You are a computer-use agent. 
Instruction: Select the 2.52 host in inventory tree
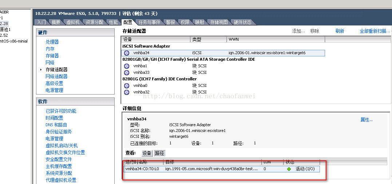[x=4, y=35]
